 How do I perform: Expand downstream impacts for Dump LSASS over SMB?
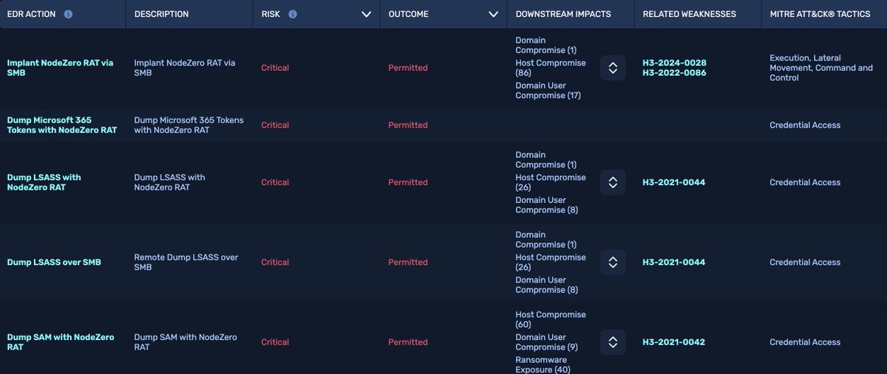(613, 262)
